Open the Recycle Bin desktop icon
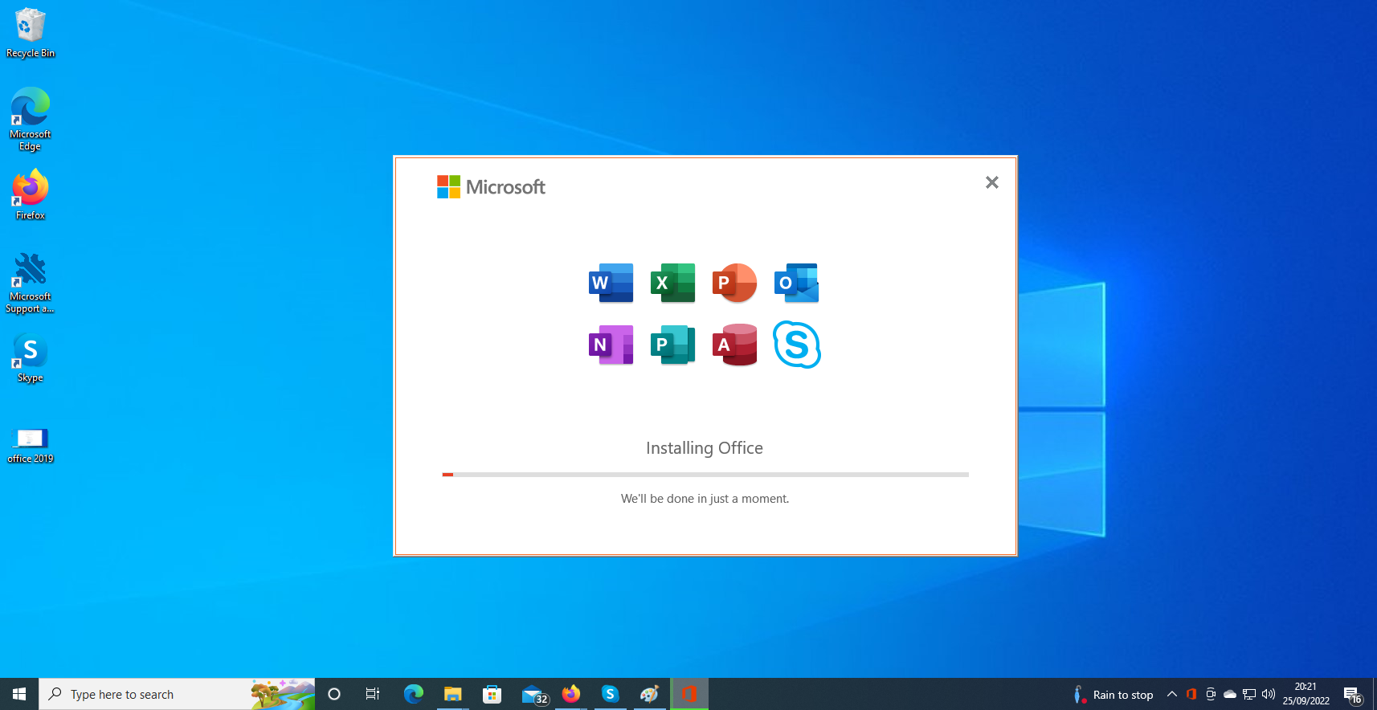The height and width of the screenshot is (710, 1377). click(31, 33)
